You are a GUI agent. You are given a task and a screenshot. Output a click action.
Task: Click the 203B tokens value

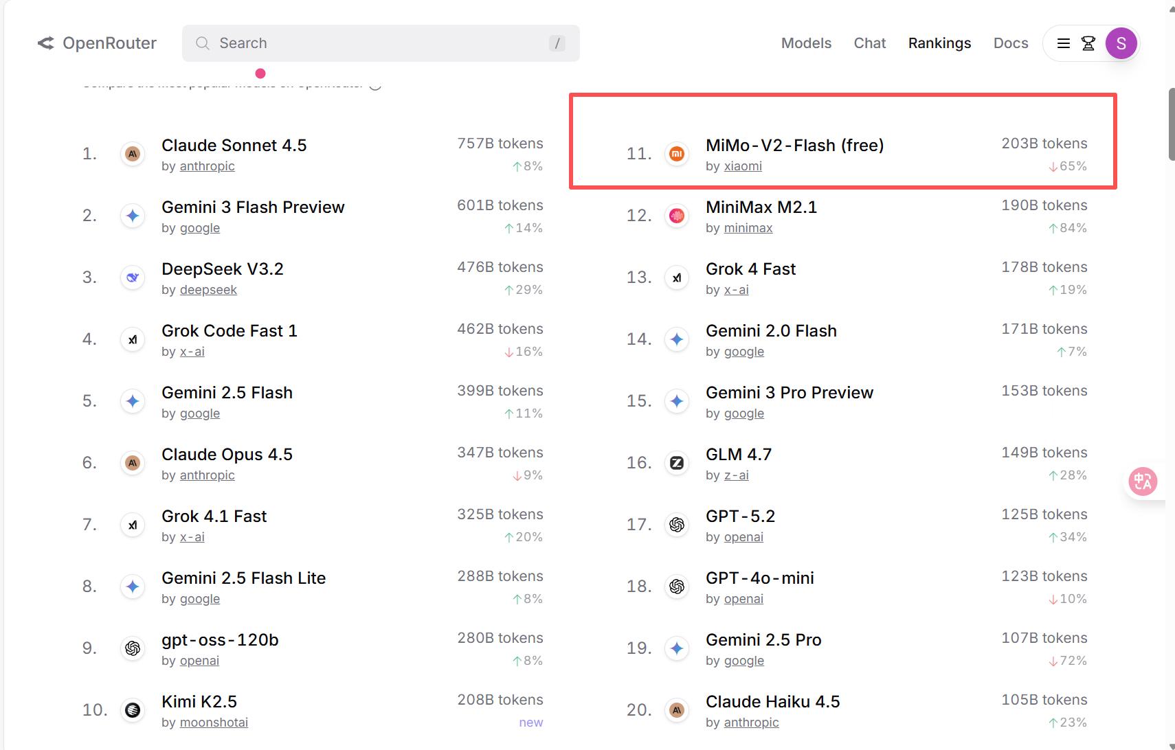tap(1044, 144)
